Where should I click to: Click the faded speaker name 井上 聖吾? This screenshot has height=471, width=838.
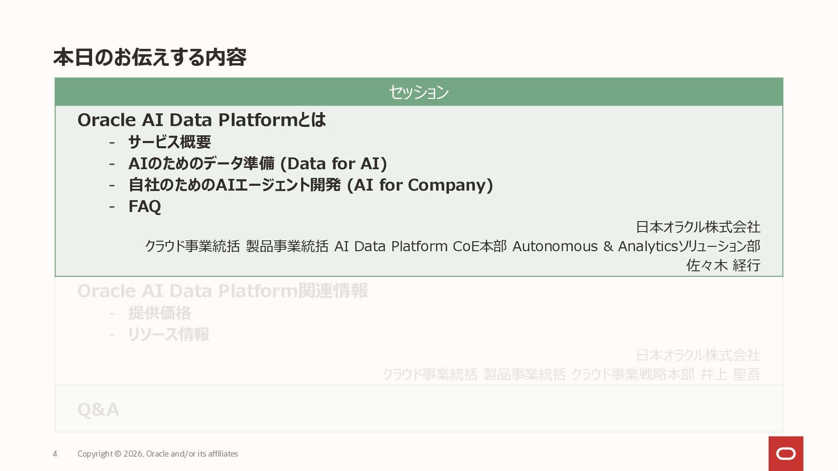point(730,374)
